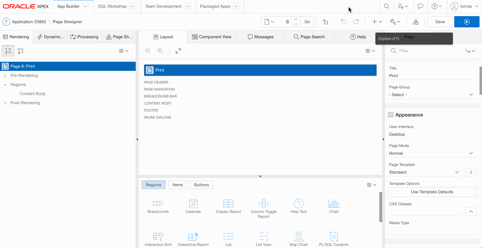Image resolution: width=482 pixels, height=248 pixels.
Task: Zoom in on the layout canvas
Action: tap(160, 51)
